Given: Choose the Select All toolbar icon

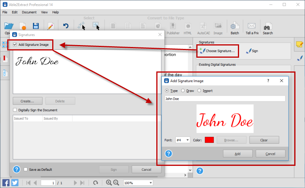Looking at the screenshot, I should coord(81,26).
